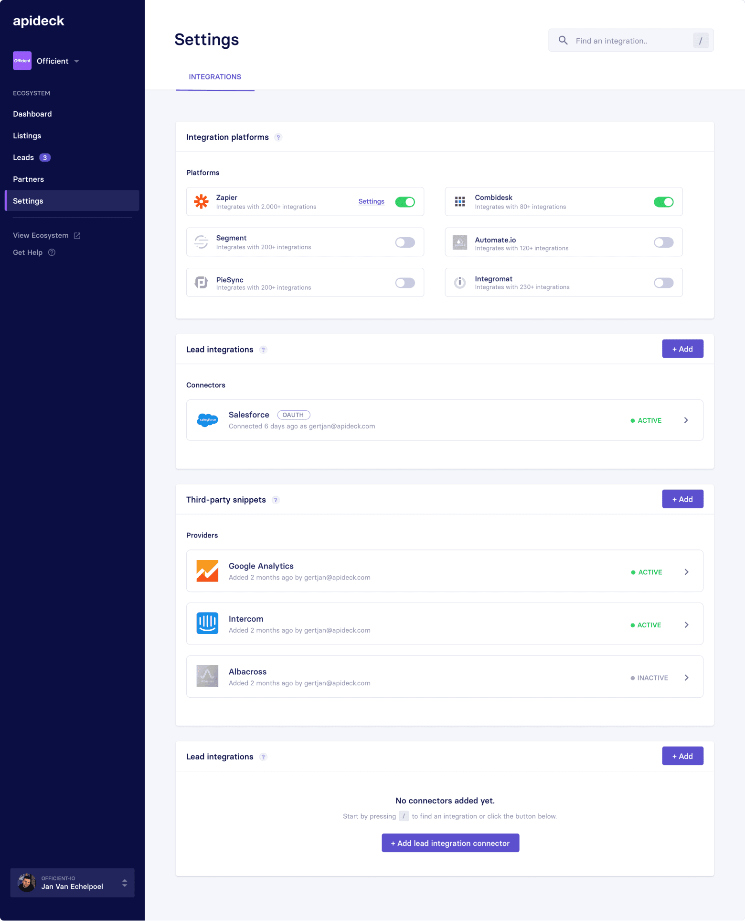
Task: Click Intercom ACTIVE status indicator
Action: pyautogui.click(x=646, y=625)
